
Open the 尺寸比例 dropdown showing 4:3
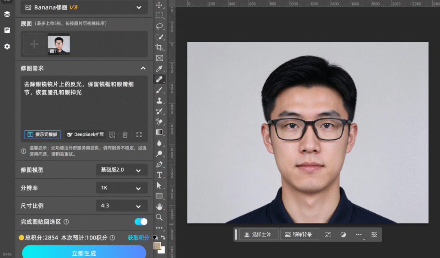point(122,206)
